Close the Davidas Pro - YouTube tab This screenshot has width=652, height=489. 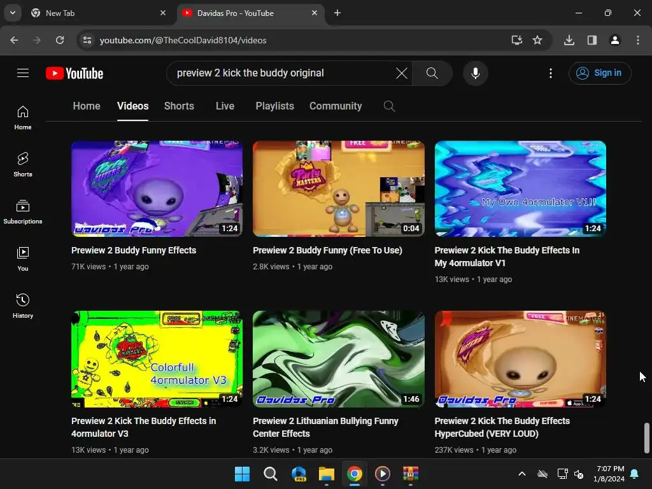[315, 13]
